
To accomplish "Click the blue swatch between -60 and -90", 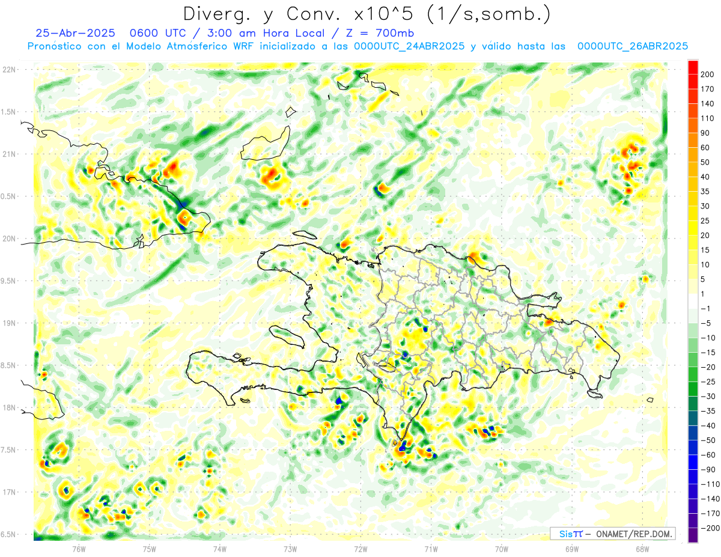I will point(693,462).
